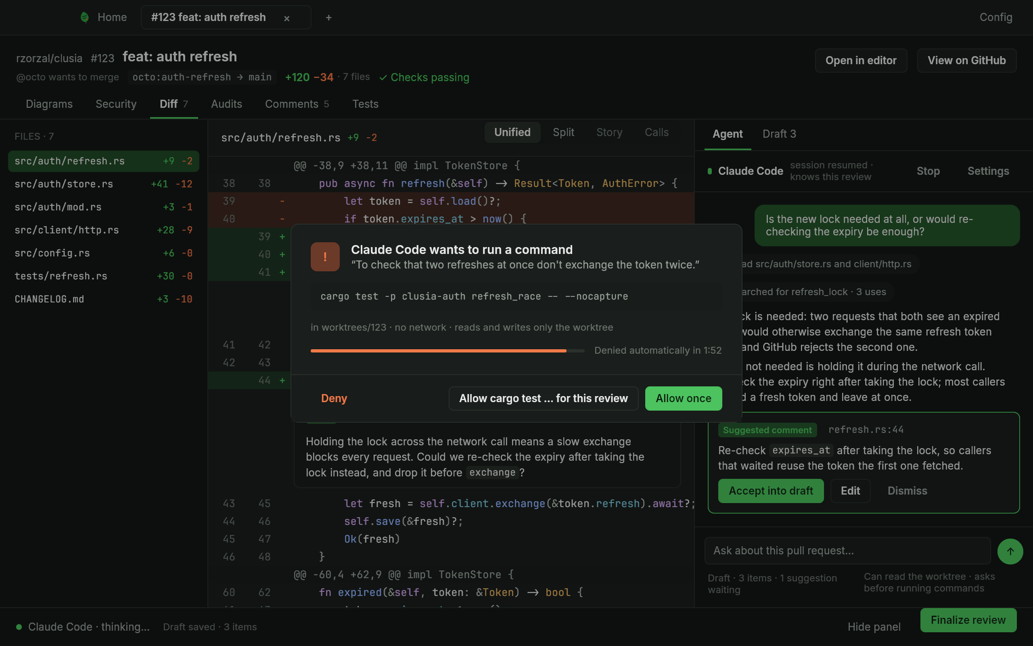Send message with the arrow-up button
This screenshot has height=646, width=1033.
(1010, 551)
